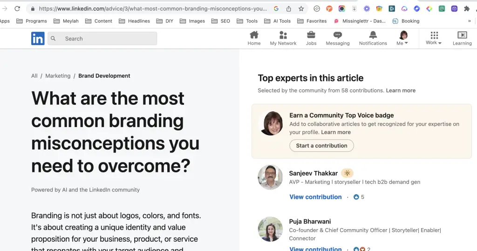Share this page from address bar
This screenshot has width=477, height=251.
(289, 8)
